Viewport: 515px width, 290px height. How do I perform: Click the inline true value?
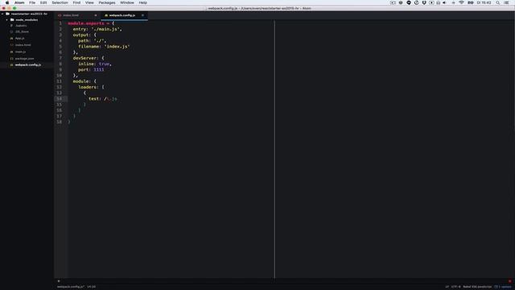(104, 64)
